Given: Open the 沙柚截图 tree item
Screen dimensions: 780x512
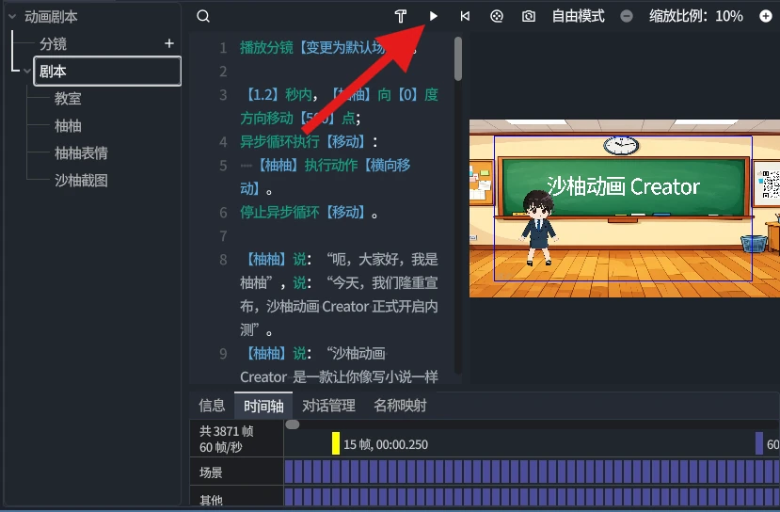Looking at the screenshot, I should pos(81,181).
